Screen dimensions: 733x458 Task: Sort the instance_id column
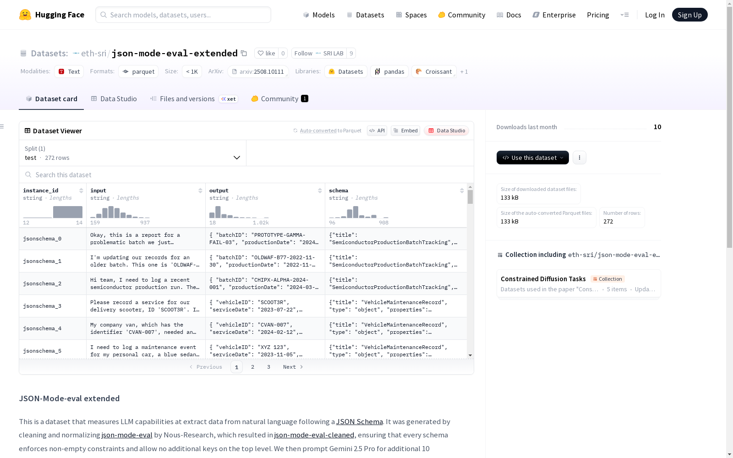(x=81, y=191)
